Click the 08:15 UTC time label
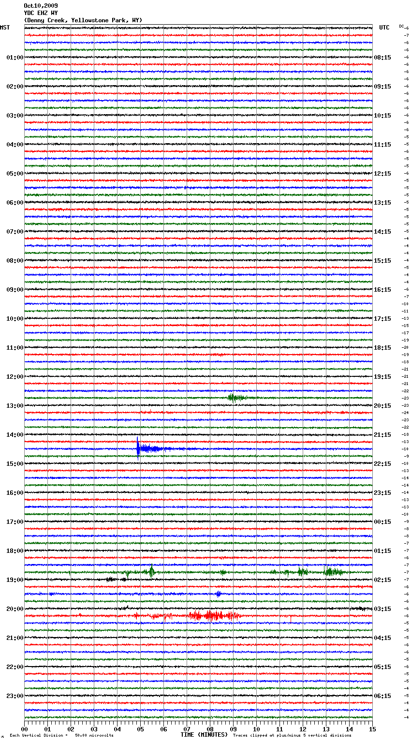This screenshot has height=742, width=411. click(382, 58)
